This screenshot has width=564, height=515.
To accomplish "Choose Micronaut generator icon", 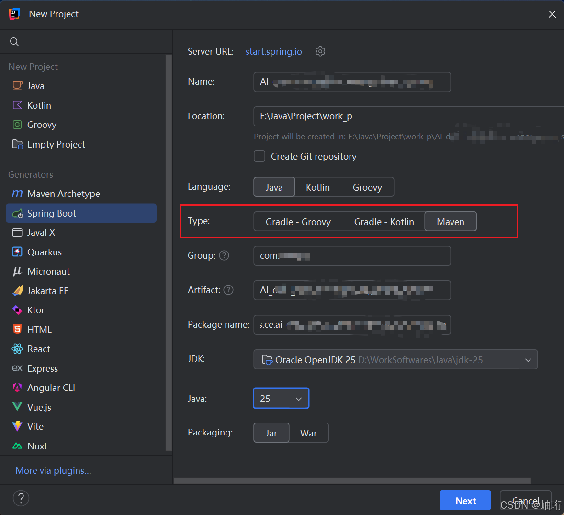I will pos(17,271).
